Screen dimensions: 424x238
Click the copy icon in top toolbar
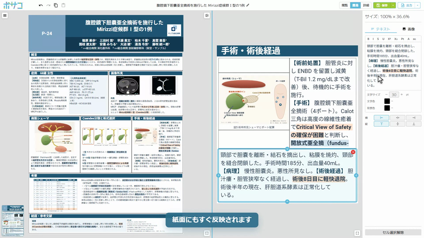56,5
